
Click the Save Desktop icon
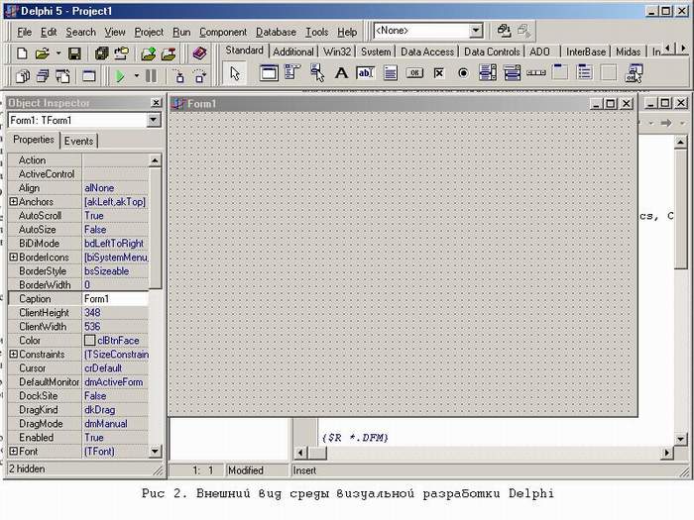click(x=504, y=31)
